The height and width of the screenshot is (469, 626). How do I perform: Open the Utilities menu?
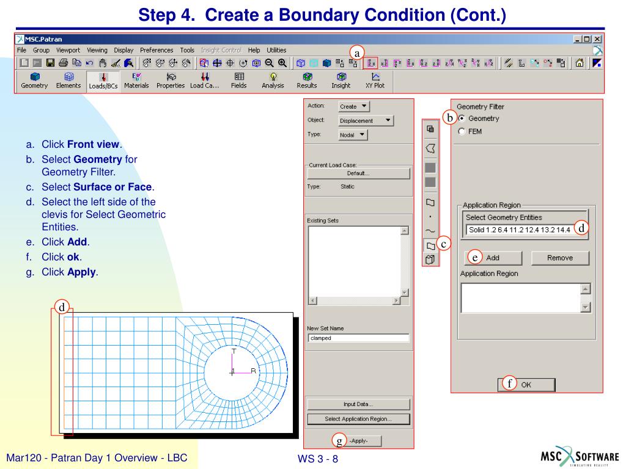pyautogui.click(x=276, y=50)
